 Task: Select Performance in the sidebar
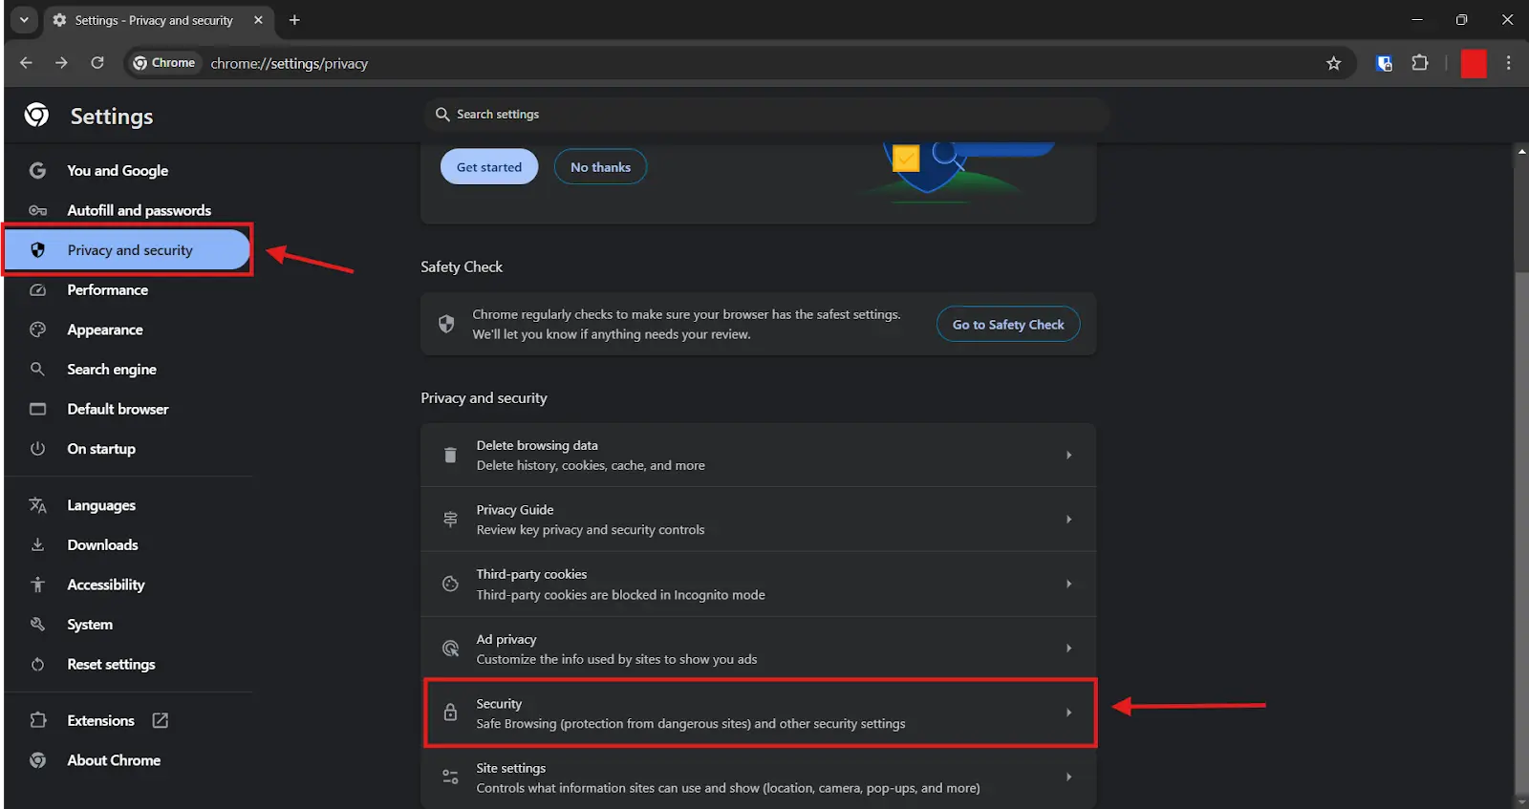click(107, 290)
